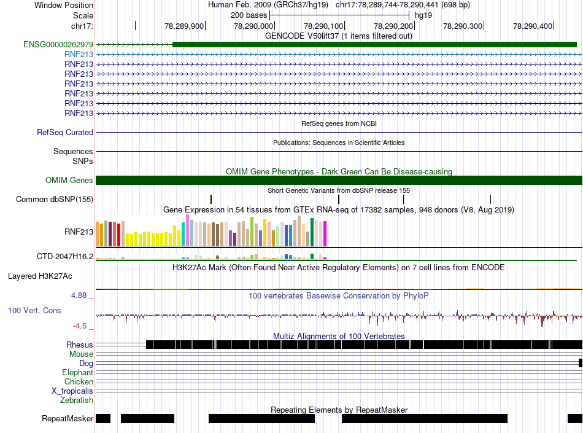Open the RNF213 GTEx expression bar chart

[x=211, y=231]
